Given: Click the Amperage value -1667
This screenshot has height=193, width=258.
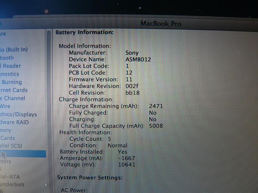Looking at the screenshot, I should click(x=126, y=158).
